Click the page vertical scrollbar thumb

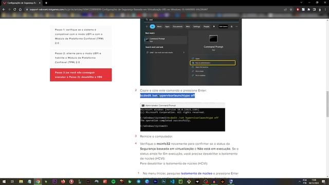[327, 104]
